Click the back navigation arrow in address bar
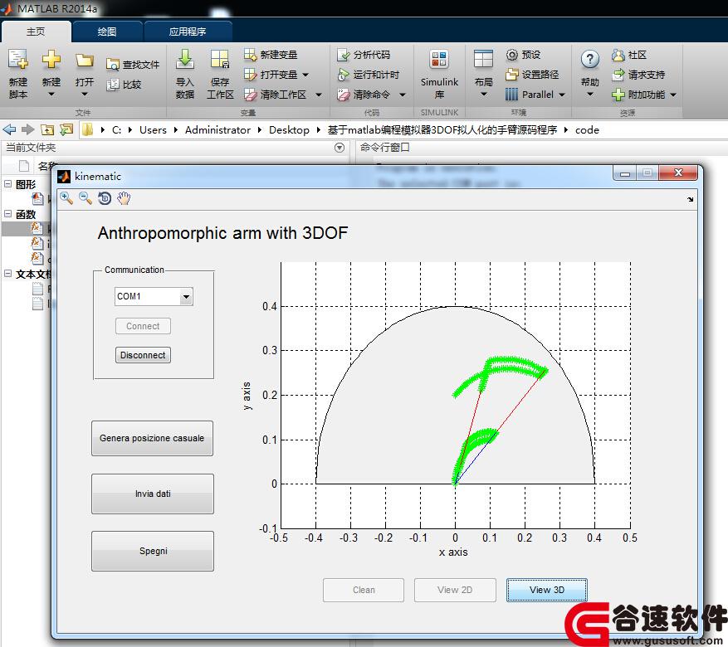This screenshot has width=728, height=647. coord(9,129)
